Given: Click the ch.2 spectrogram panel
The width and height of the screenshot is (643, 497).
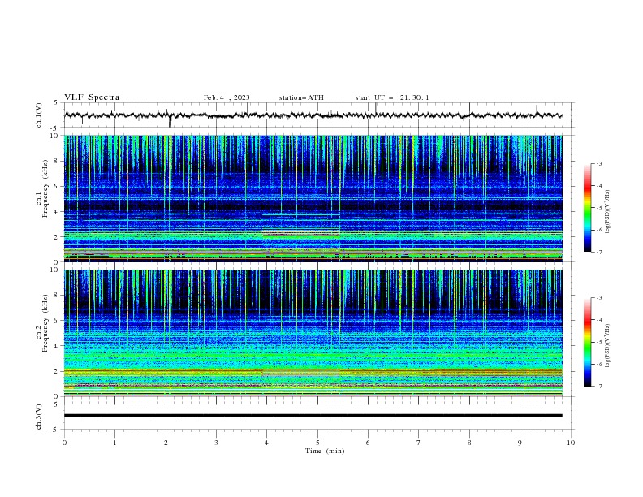Looking at the screenshot, I should 313,333.
